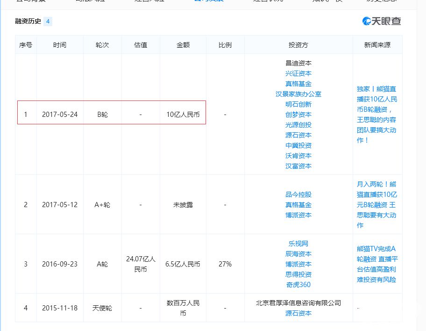
Task: Open the 思得投资 investor link
Action: coord(298,275)
